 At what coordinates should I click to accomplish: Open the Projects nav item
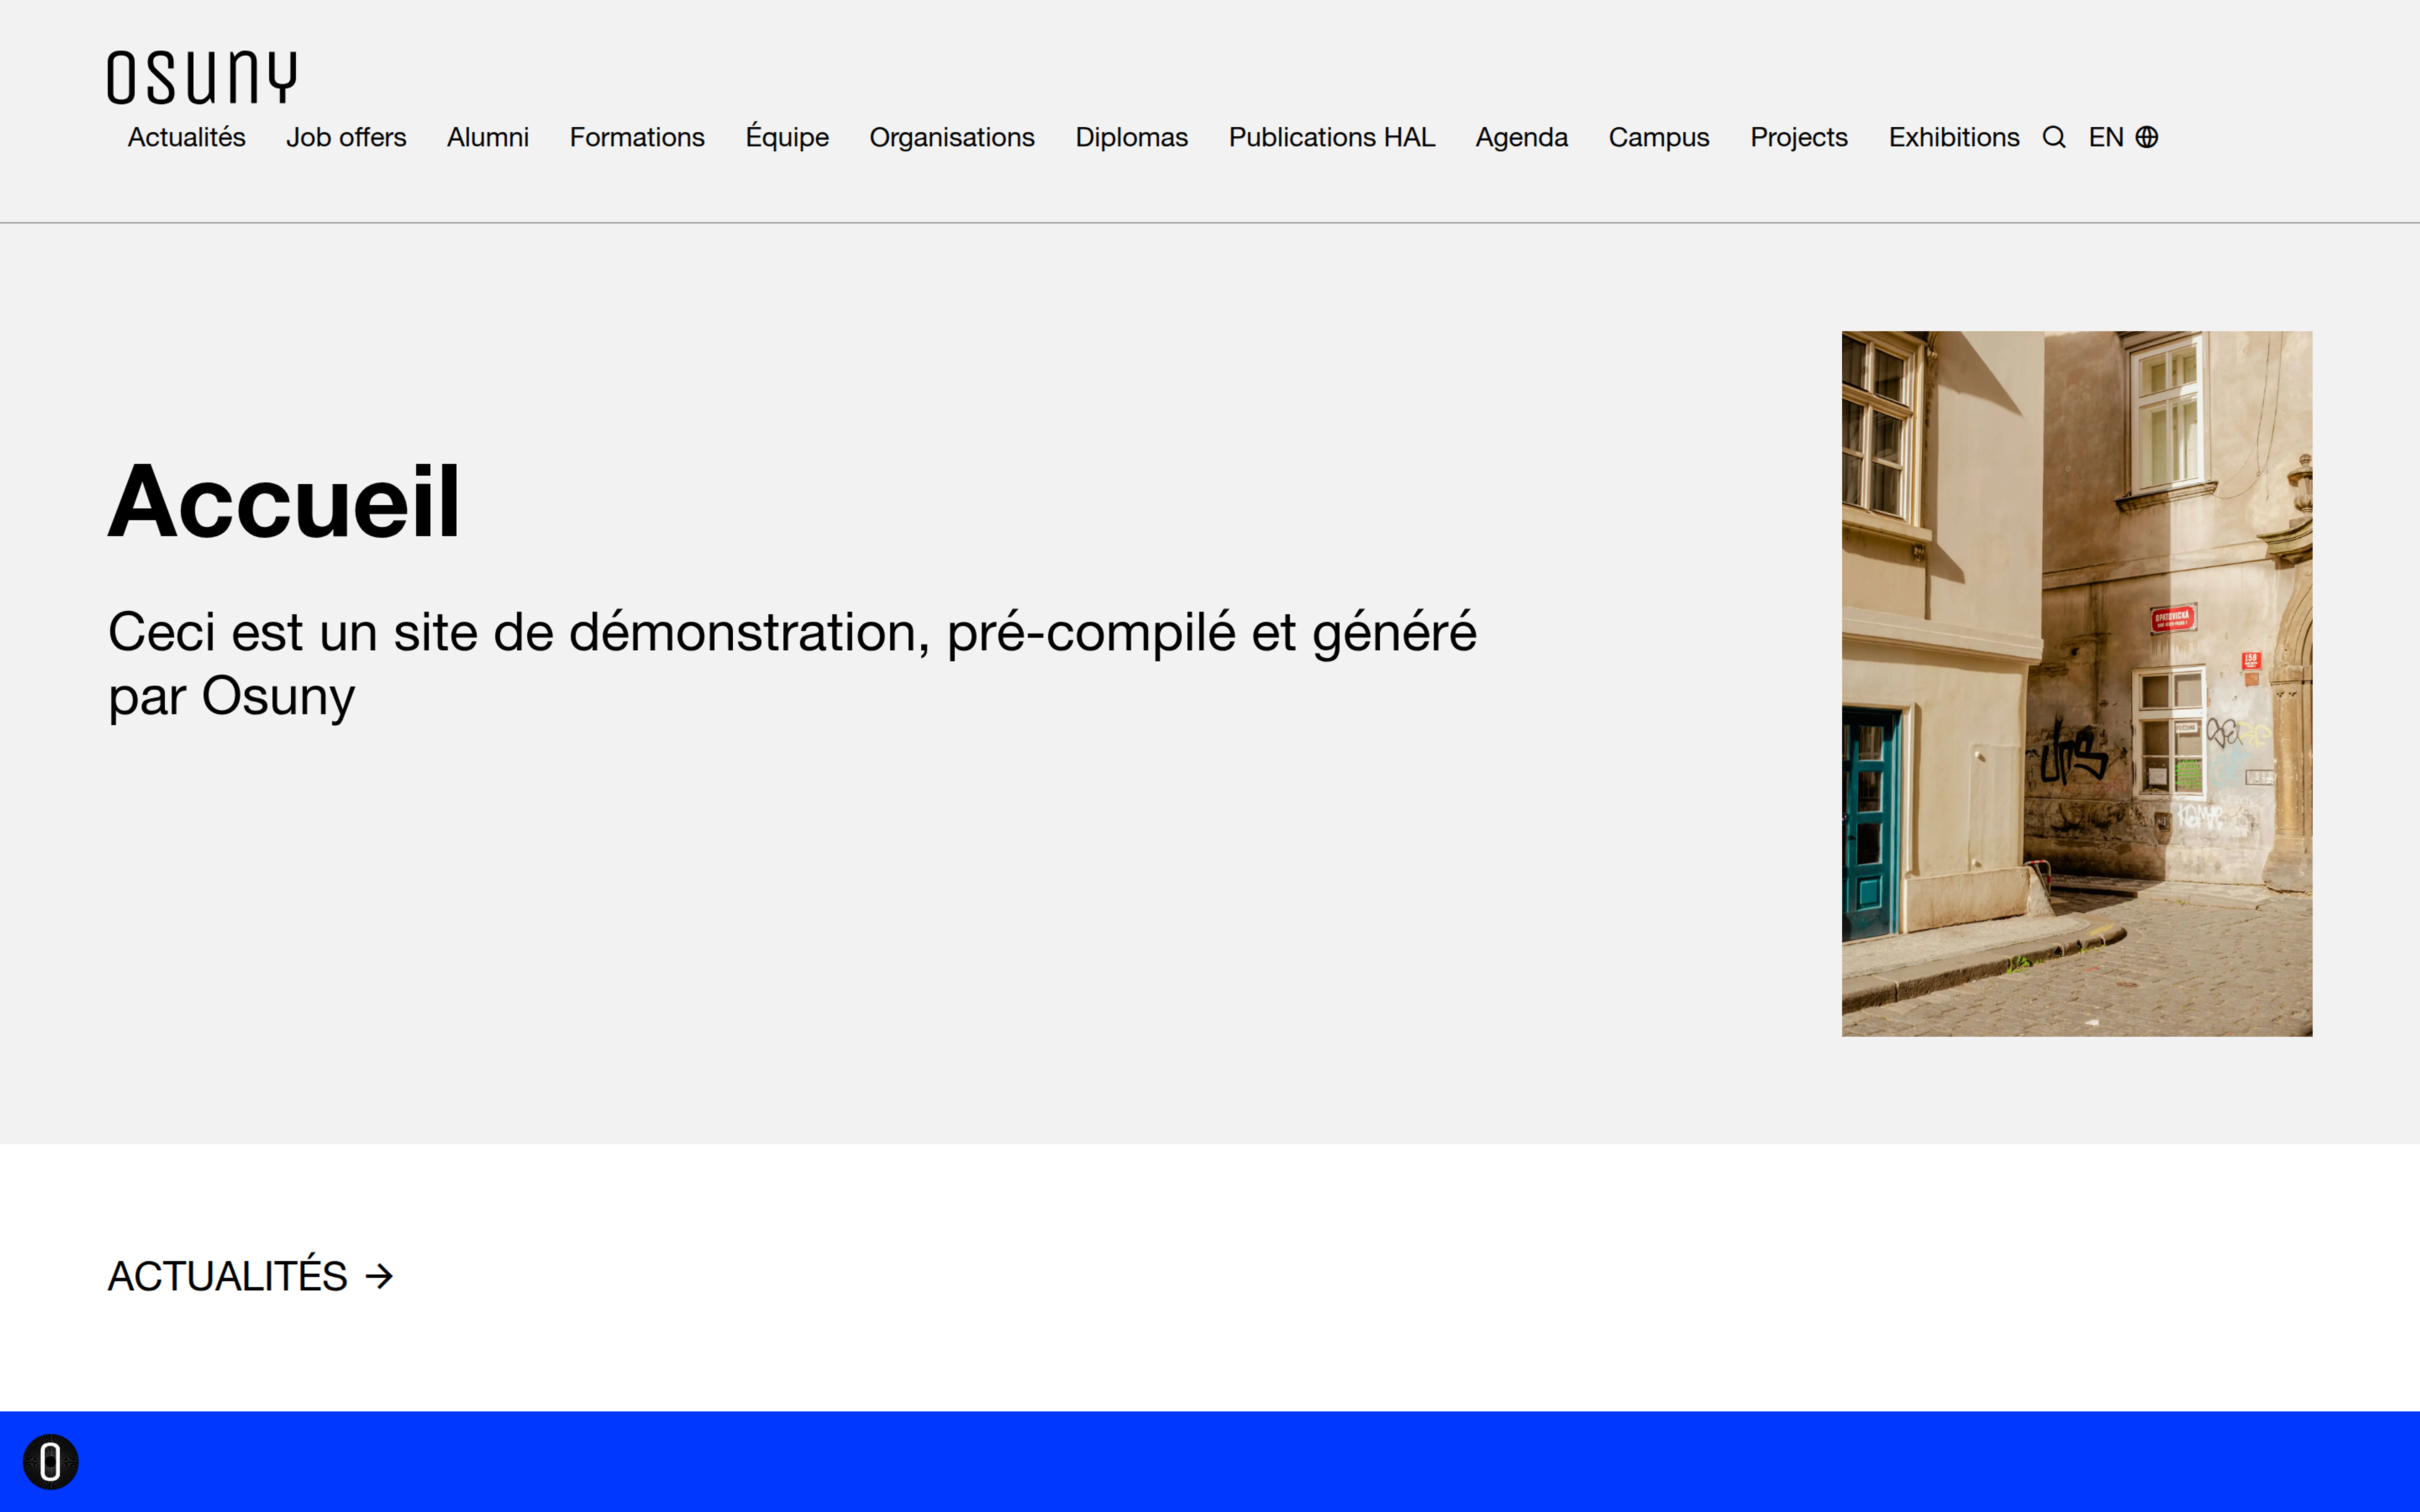pos(1798,137)
